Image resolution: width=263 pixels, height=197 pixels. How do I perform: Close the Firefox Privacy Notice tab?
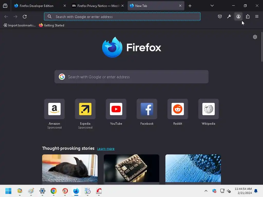(x=123, y=6)
